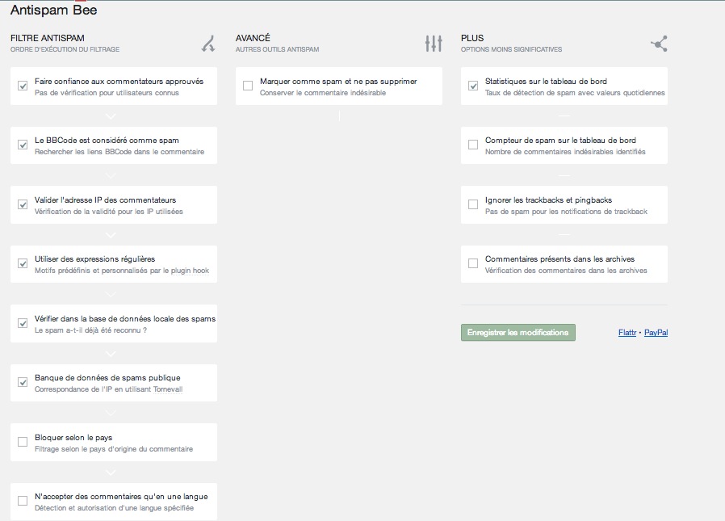This screenshot has height=521, width=725.
Task: Click the filter order icon beside Filtre Antispam
Action: pos(208,44)
